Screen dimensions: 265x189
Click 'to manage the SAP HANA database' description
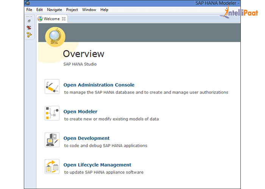(146, 92)
